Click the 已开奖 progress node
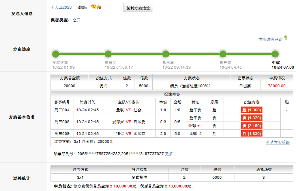 [223, 54]
